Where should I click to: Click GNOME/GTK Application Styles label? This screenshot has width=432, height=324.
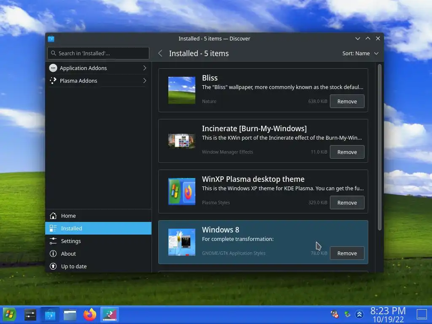234,254
